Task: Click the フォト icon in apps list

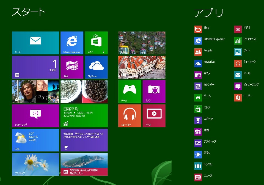Action: pyautogui.click(x=238, y=52)
